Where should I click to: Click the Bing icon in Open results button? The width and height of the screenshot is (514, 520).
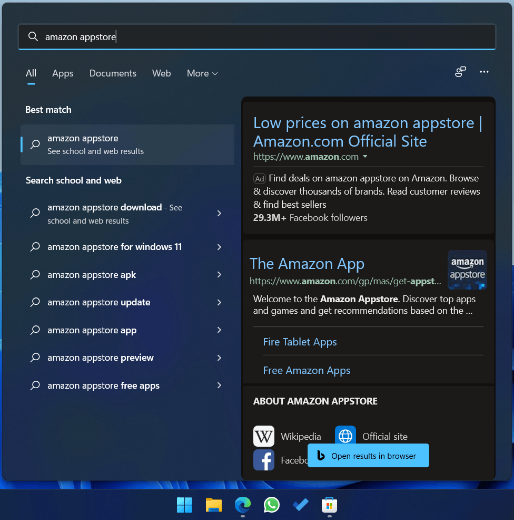(x=321, y=455)
